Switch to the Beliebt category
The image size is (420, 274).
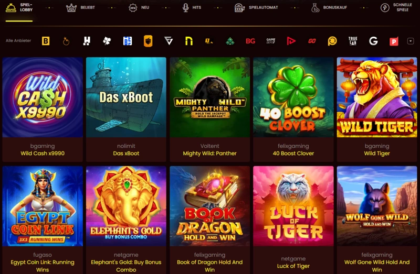pos(80,7)
